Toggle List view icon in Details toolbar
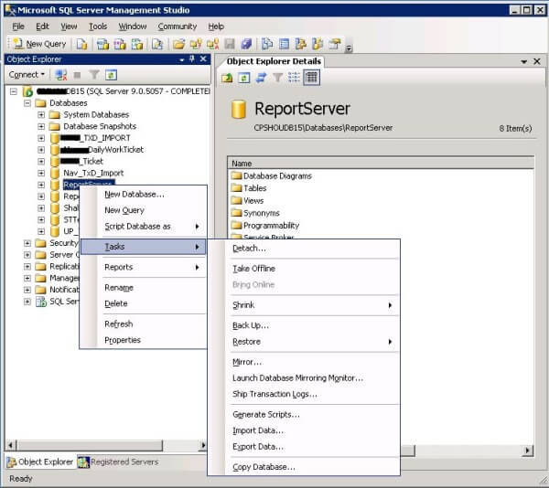 294,78
